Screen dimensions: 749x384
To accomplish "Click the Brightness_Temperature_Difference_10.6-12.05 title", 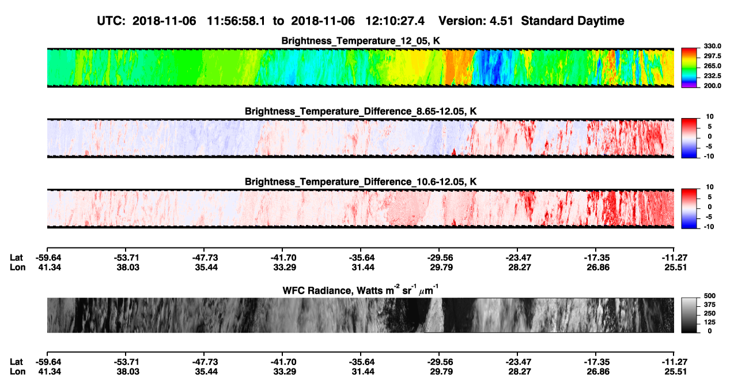I will (x=361, y=182).
